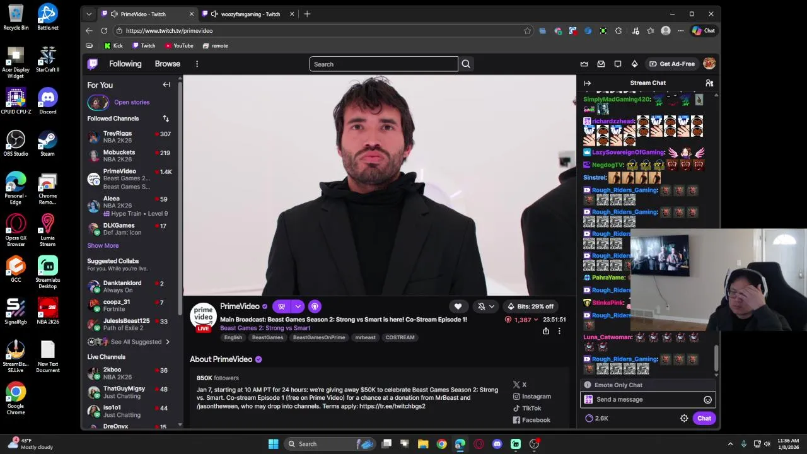Focus the Twitch search field
Image resolution: width=807 pixels, height=454 pixels.
[383, 64]
